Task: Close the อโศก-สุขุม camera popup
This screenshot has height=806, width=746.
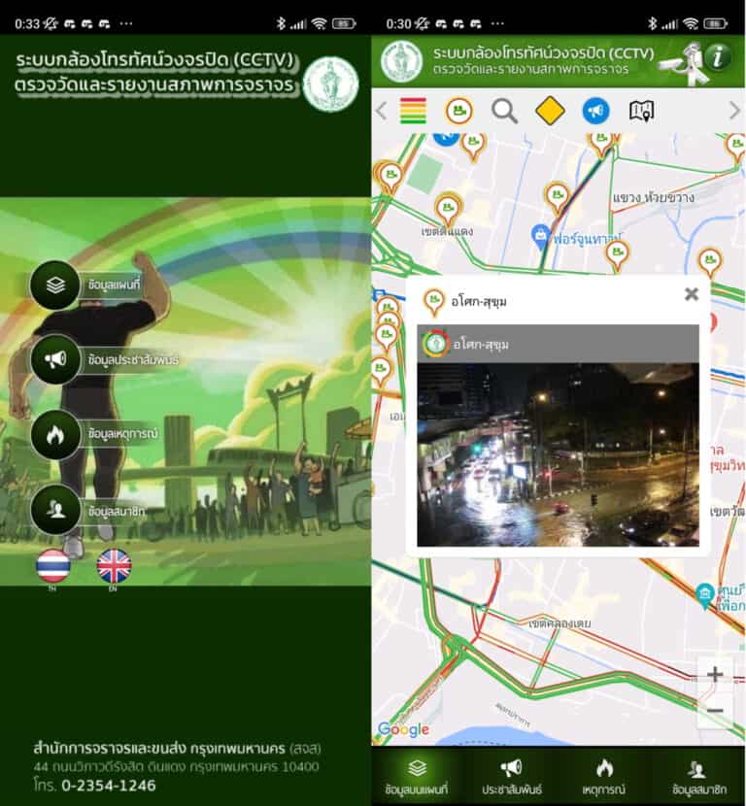Action: point(691,294)
